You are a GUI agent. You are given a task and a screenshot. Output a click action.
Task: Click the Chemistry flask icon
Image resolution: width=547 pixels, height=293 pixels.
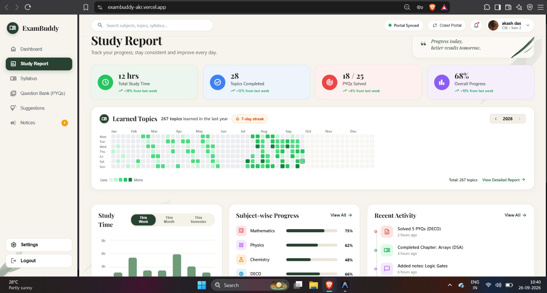coord(241,260)
